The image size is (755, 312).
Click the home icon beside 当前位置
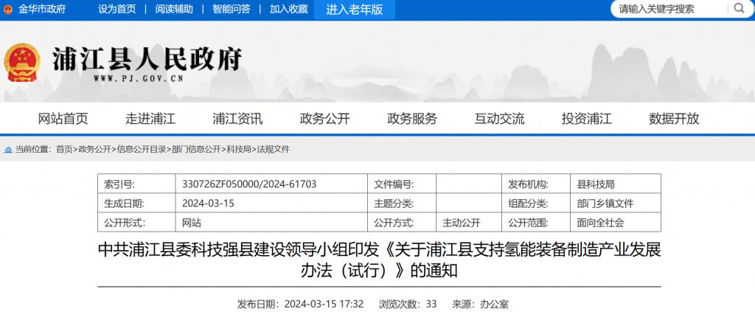[x=8, y=149]
